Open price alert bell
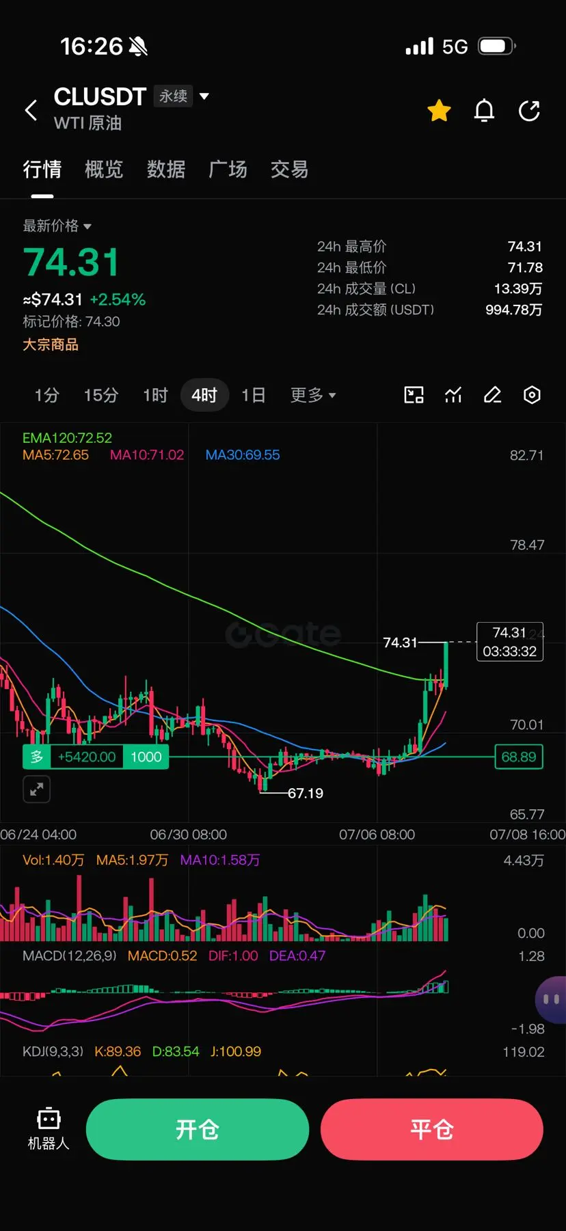The width and height of the screenshot is (566, 1231). tap(484, 110)
